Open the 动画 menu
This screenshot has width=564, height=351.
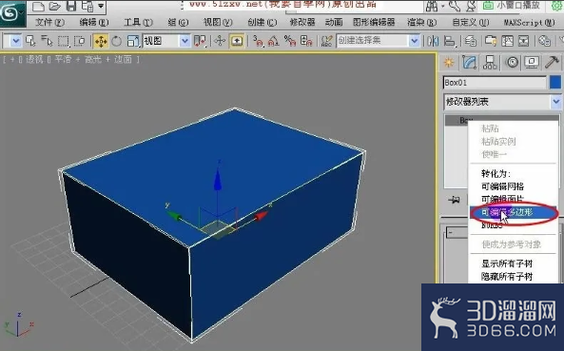point(334,22)
